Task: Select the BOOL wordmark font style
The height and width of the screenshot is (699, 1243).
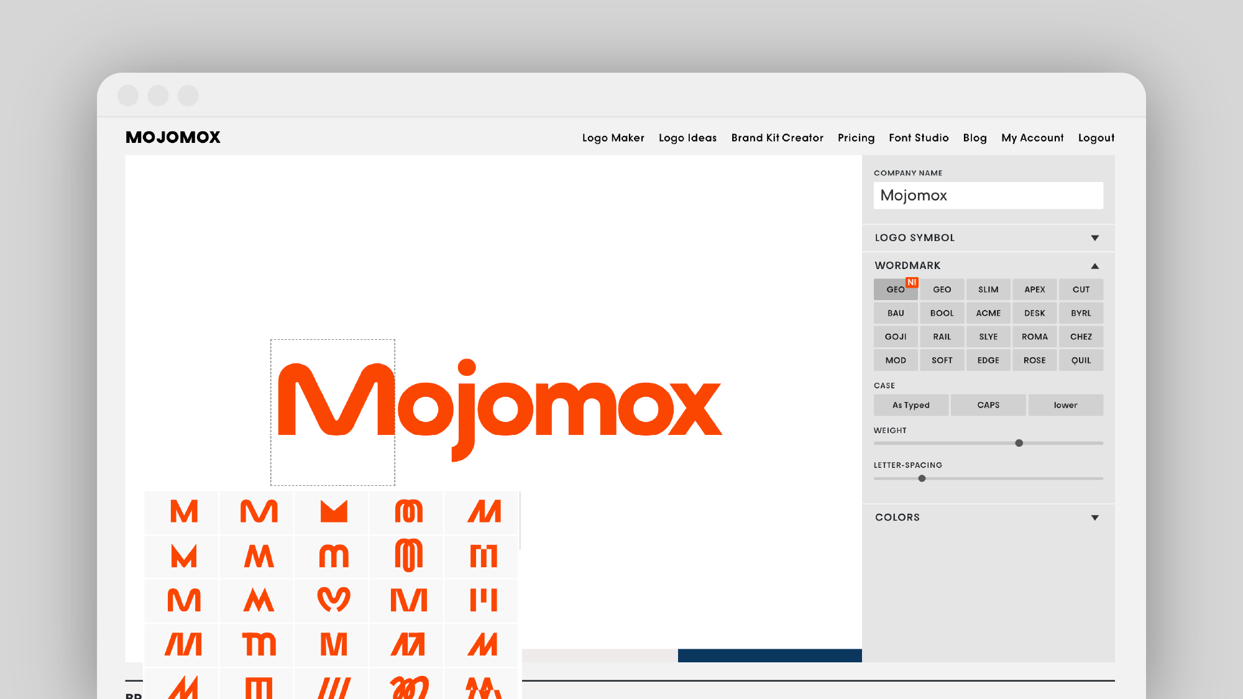Action: (942, 313)
